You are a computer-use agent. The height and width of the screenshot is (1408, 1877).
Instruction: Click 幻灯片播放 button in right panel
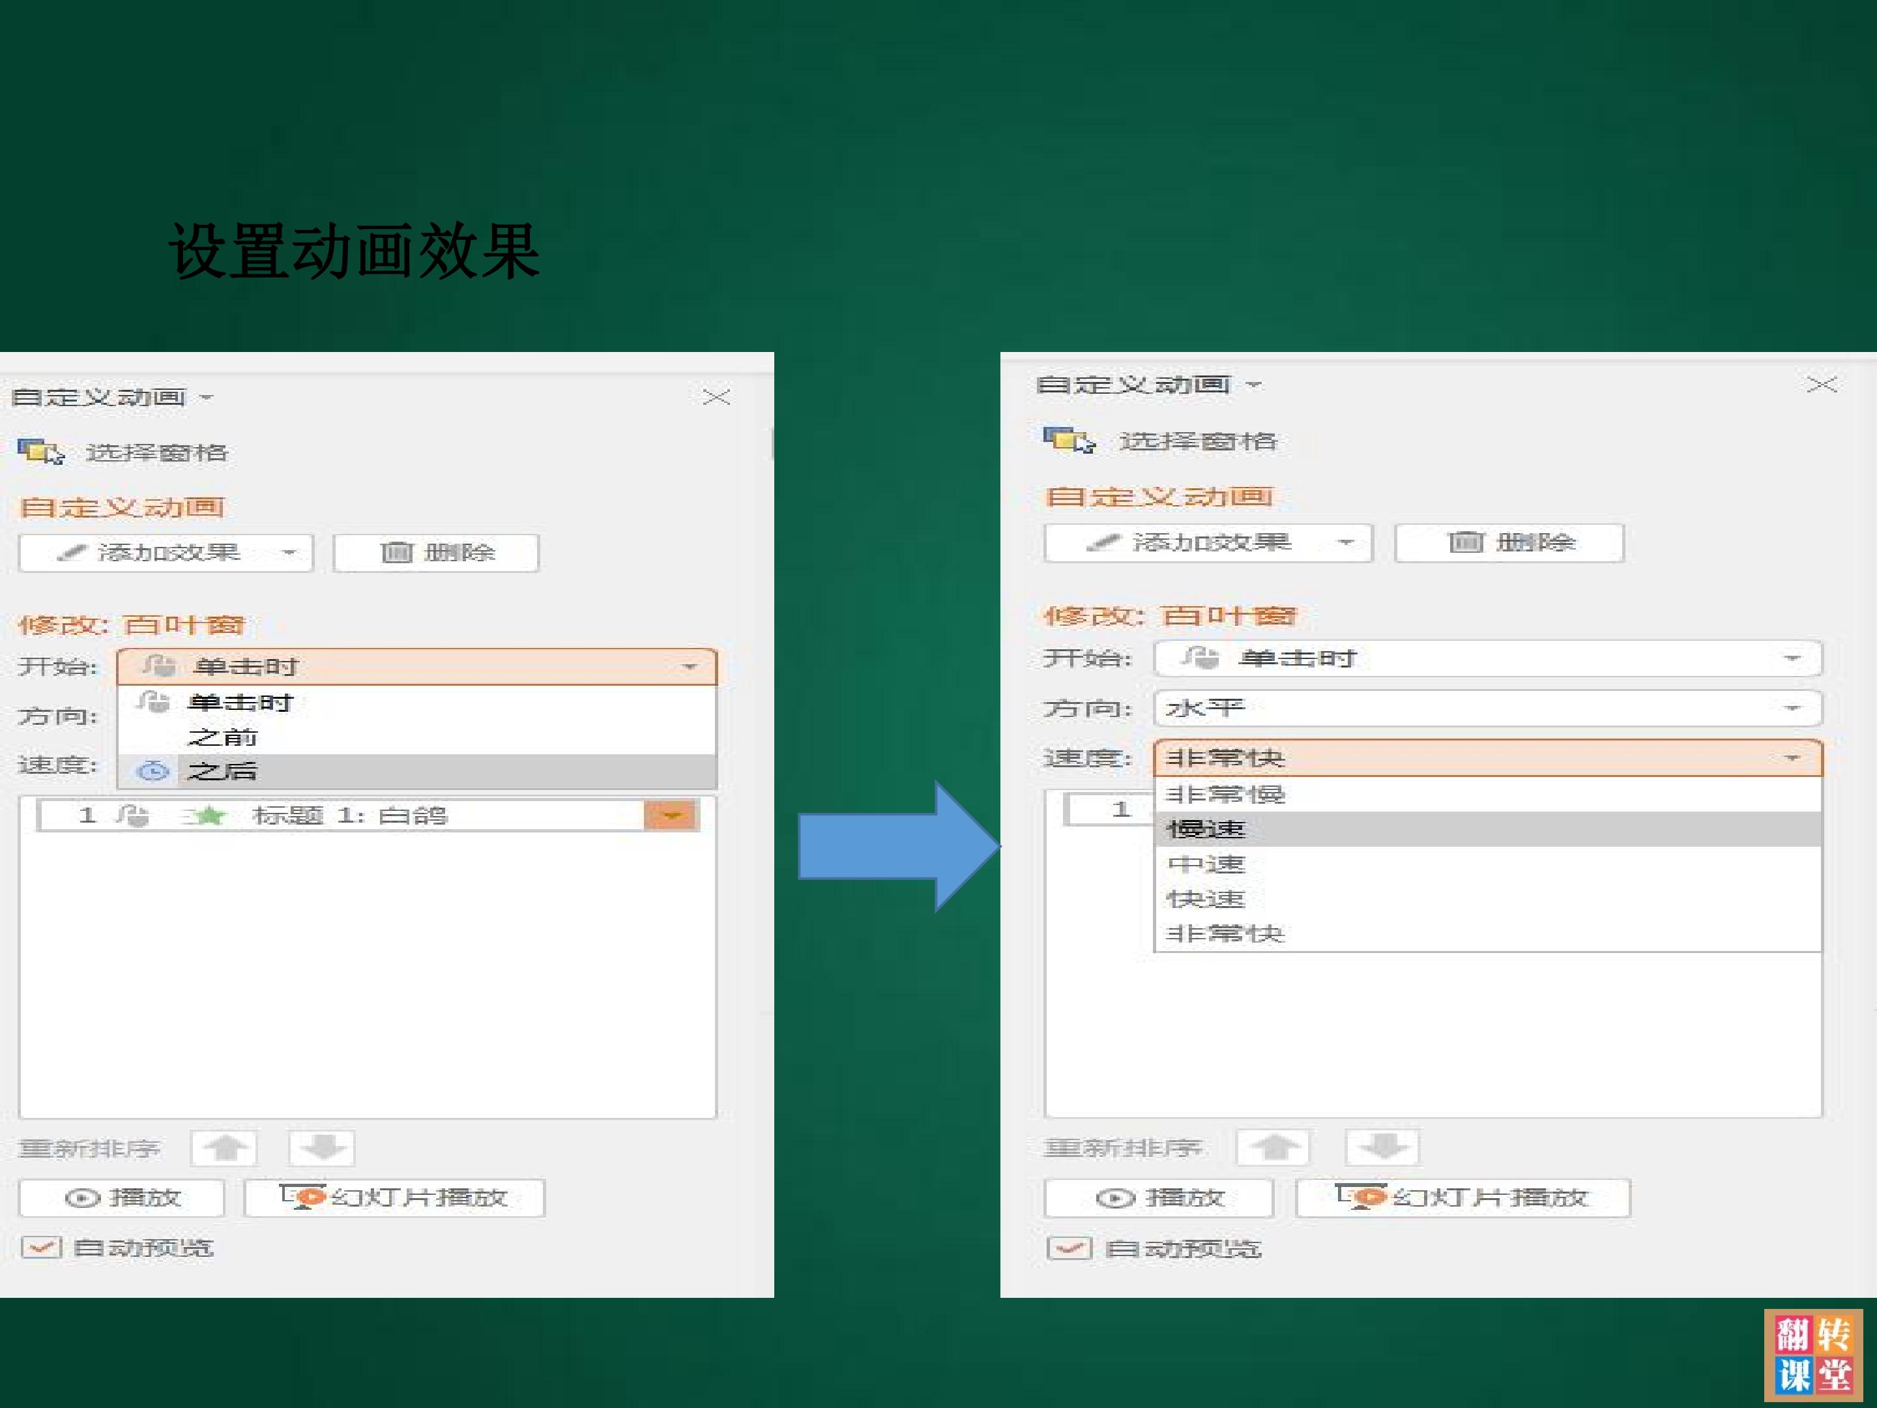click(x=1463, y=1197)
